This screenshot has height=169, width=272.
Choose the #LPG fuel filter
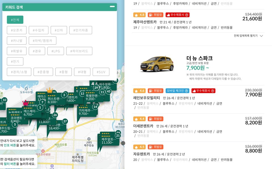(56, 51)
